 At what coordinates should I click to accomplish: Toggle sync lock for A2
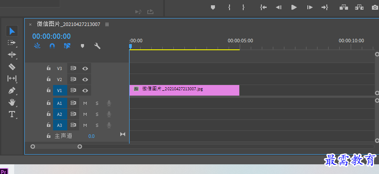click(73, 114)
